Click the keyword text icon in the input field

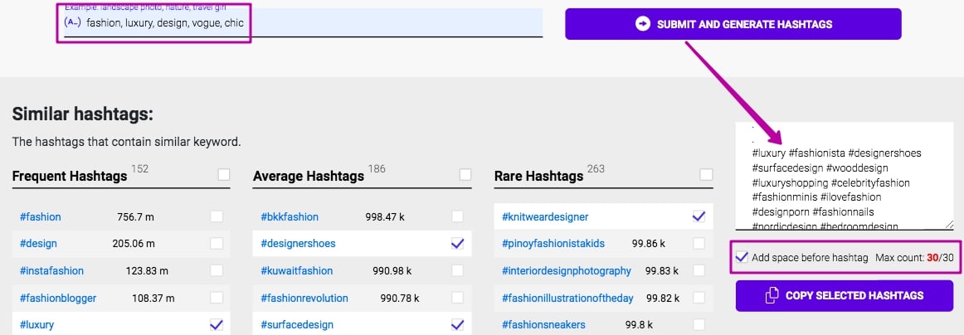(x=72, y=22)
